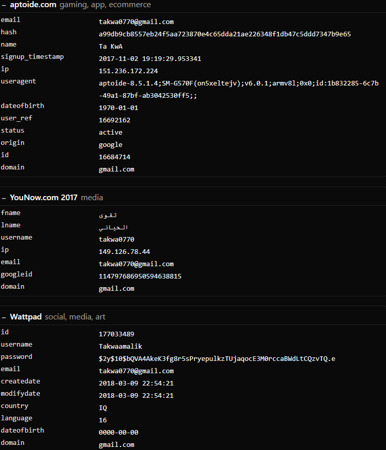Select the origin value 'google'
The image size is (386, 450).
111,145
